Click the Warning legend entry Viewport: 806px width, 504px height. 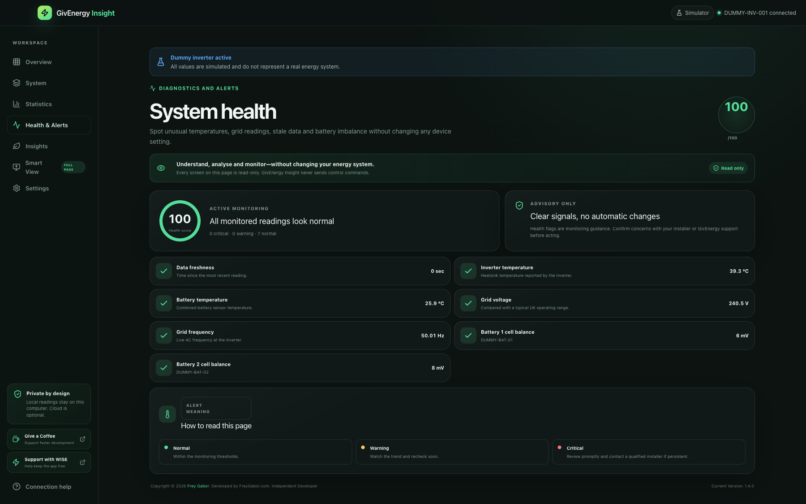[x=452, y=452]
